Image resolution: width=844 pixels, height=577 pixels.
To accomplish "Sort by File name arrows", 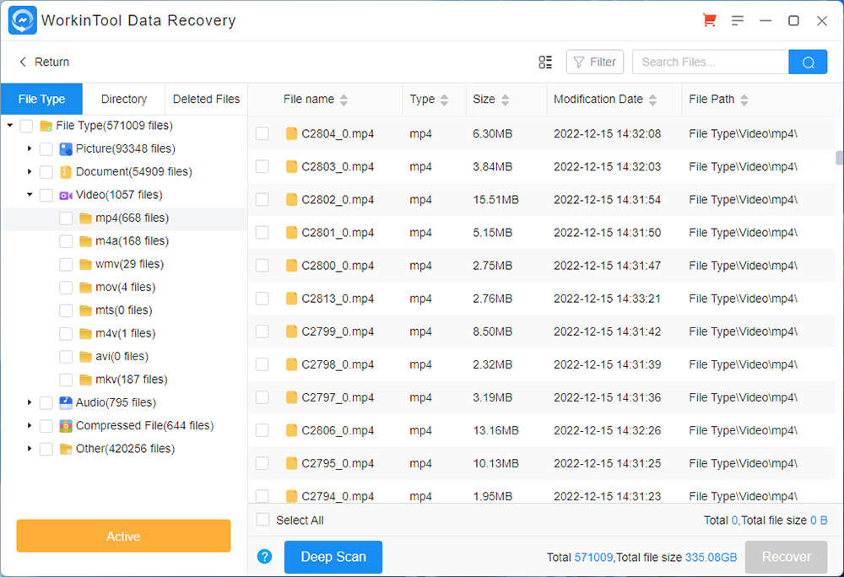I will (344, 100).
